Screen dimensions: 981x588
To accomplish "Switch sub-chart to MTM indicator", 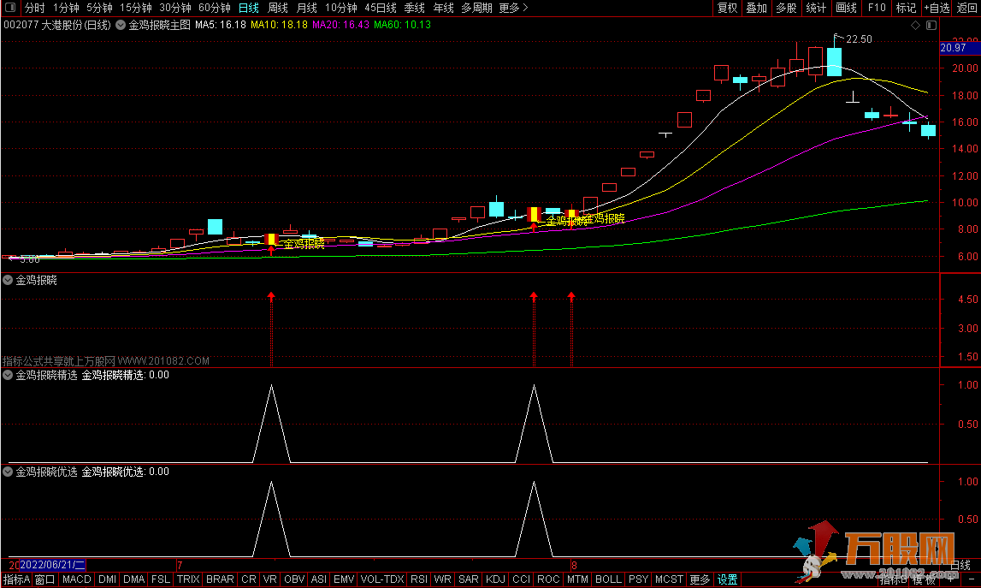I will [577, 579].
